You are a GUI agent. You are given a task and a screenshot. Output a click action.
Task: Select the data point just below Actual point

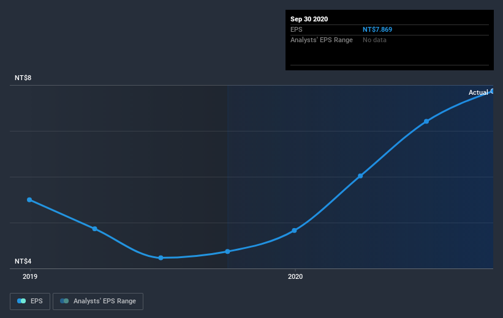coord(426,121)
